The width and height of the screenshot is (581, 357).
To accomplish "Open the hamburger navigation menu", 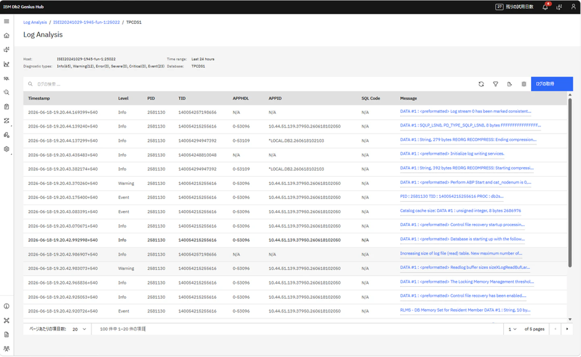I will pyautogui.click(x=6, y=21).
